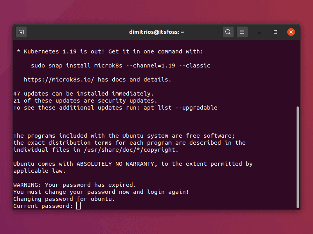Open a new terminal tab

[21, 32]
